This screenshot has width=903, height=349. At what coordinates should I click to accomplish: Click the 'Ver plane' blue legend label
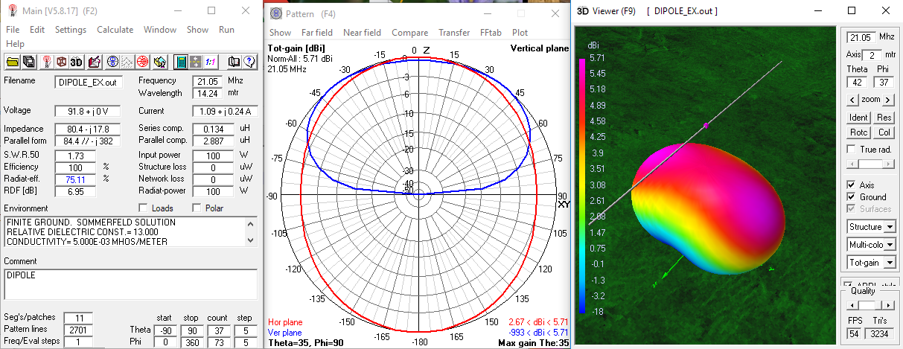pos(284,333)
